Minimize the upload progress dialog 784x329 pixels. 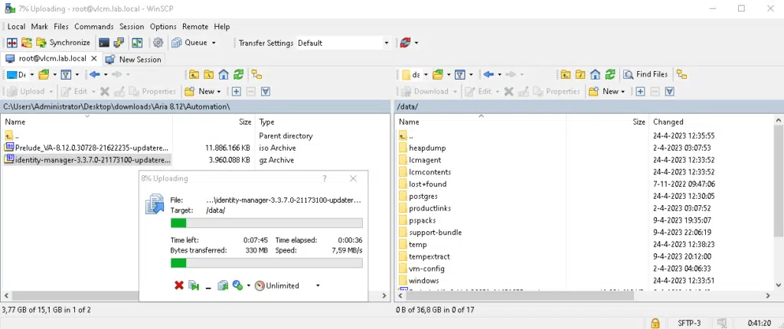[x=208, y=286]
